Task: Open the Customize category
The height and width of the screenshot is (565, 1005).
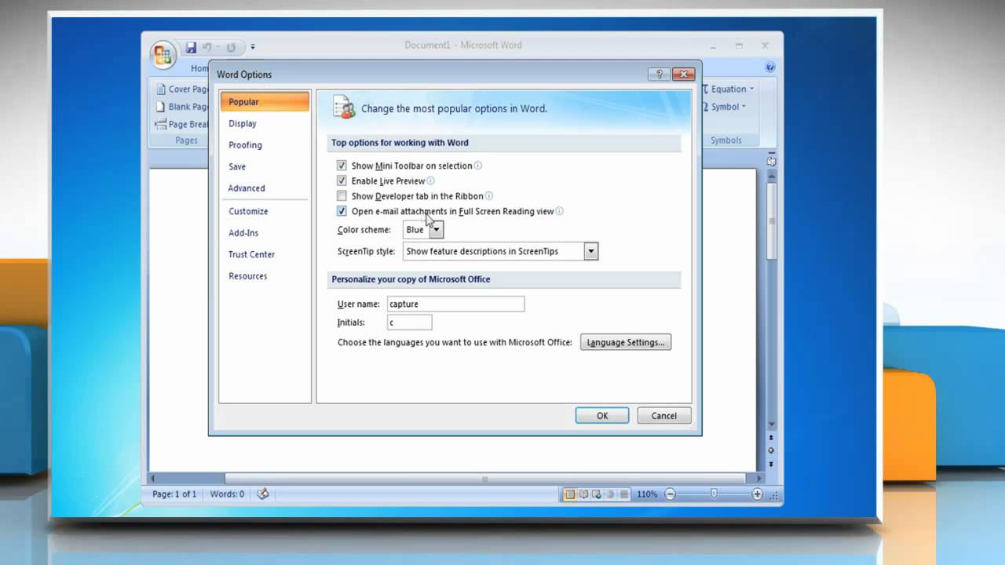Action: coord(265,211)
